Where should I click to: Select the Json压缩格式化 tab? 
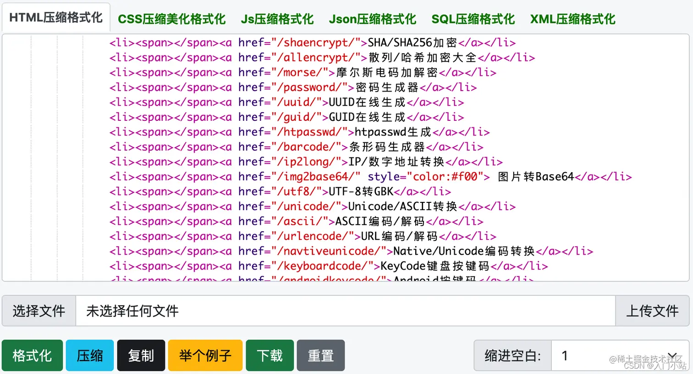[x=372, y=19]
